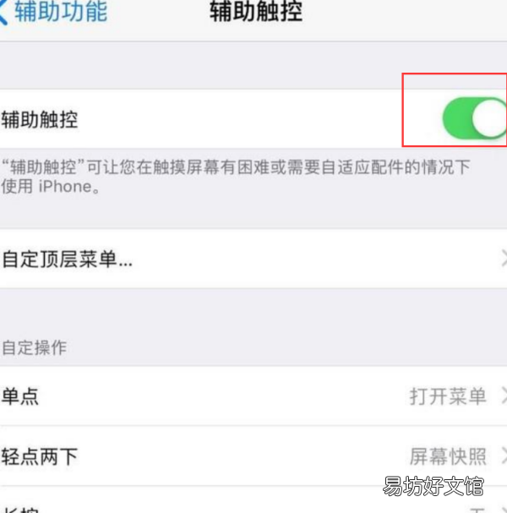Image resolution: width=507 pixels, height=513 pixels.
Task: Tap chevron on the 长按 row
Action: pyautogui.click(x=504, y=510)
